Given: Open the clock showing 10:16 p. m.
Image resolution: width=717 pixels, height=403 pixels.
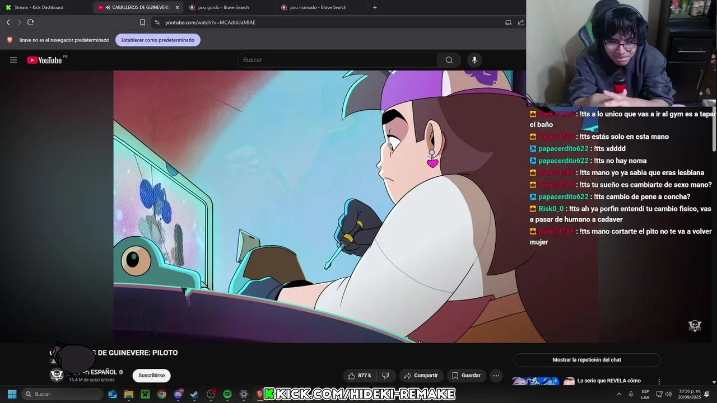Looking at the screenshot, I should (689, 394).
